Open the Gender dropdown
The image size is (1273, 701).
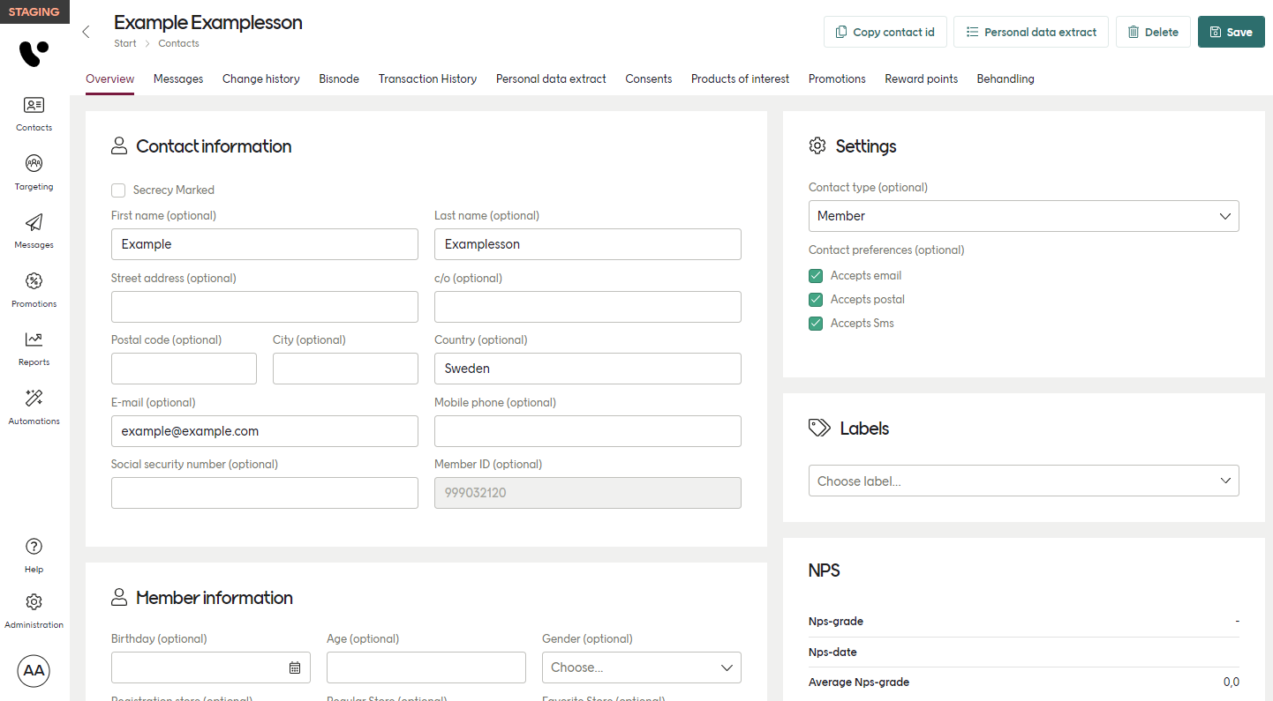pos(641,667)
